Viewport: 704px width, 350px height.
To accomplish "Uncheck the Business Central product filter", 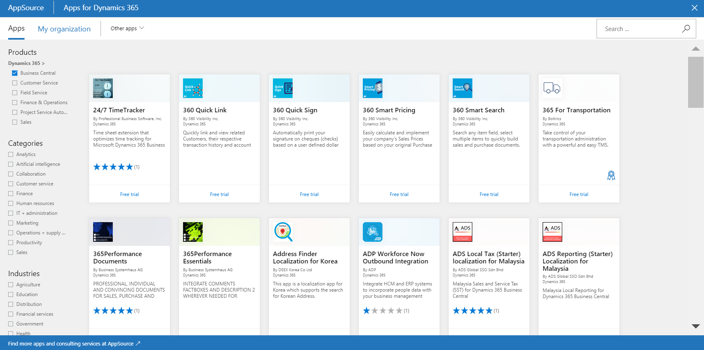I will [x=15, y=73].
